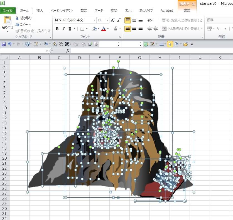Open the font color dropdown arrow
Image resolution: width=233 pixels, height=220 pixels.
coord(108,29)
